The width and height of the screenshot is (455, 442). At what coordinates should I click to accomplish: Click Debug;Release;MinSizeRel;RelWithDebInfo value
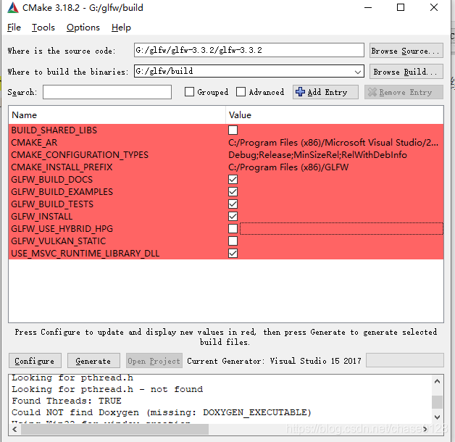coord(318,154)
